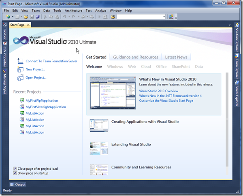
Task: Select the Windows sub-tab
Action: [115, 67]
